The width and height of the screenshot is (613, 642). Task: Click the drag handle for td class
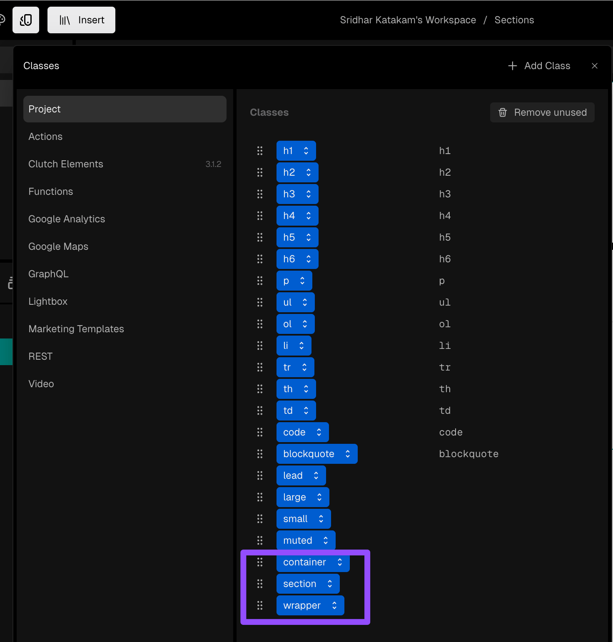coord(260,411)
